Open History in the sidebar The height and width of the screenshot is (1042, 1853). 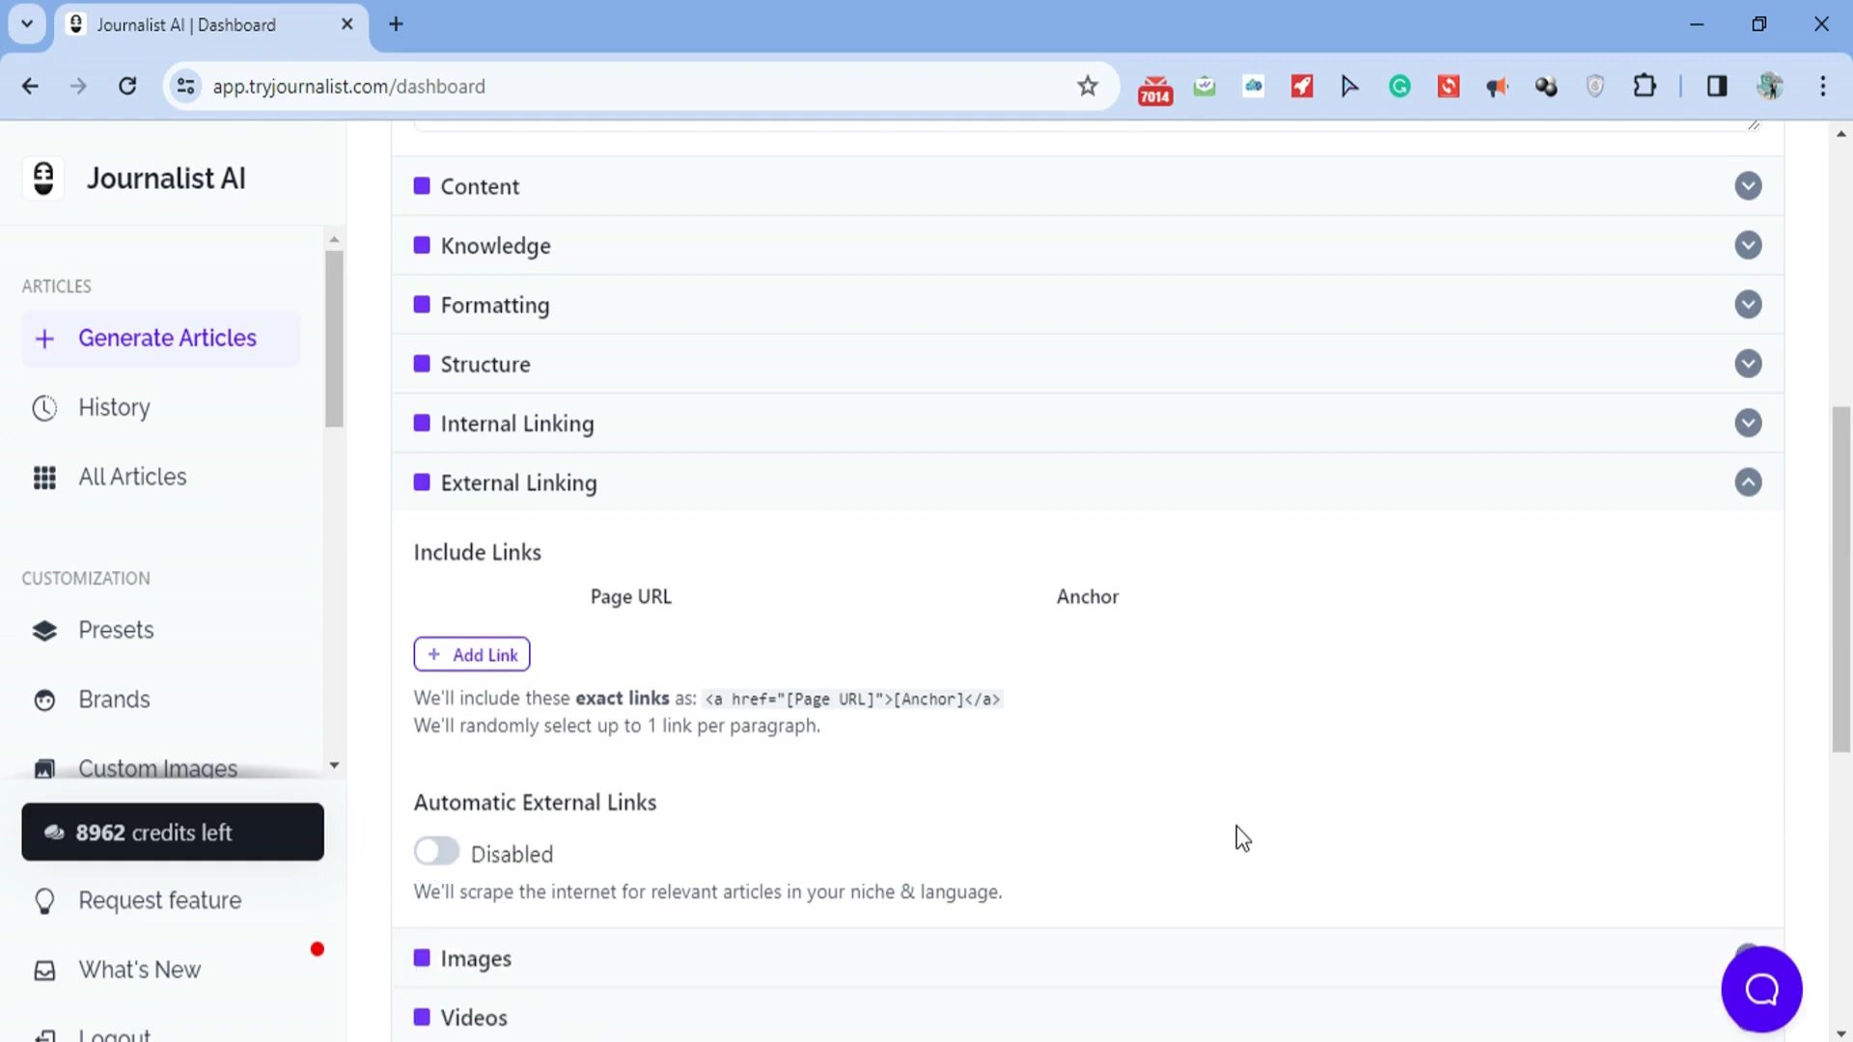click(114, 408)
